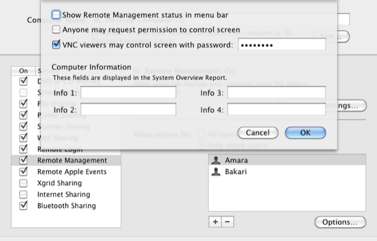Screen dimensions: 377x241
Task: Select Remote Apple Events in the service list
Action: coord(66,171)
